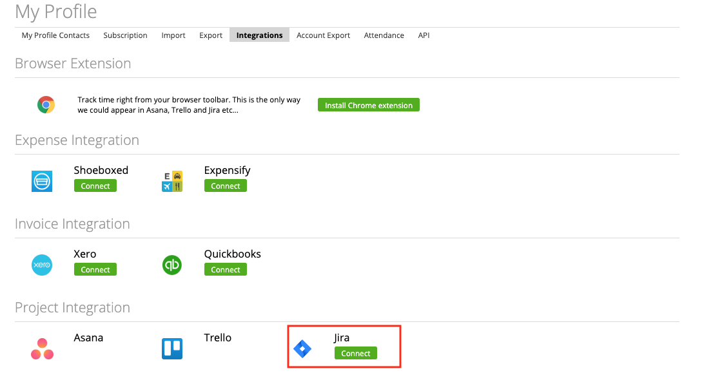Install the Chrome extension
The height and width of the screenshot is (389, 704).
368,104
